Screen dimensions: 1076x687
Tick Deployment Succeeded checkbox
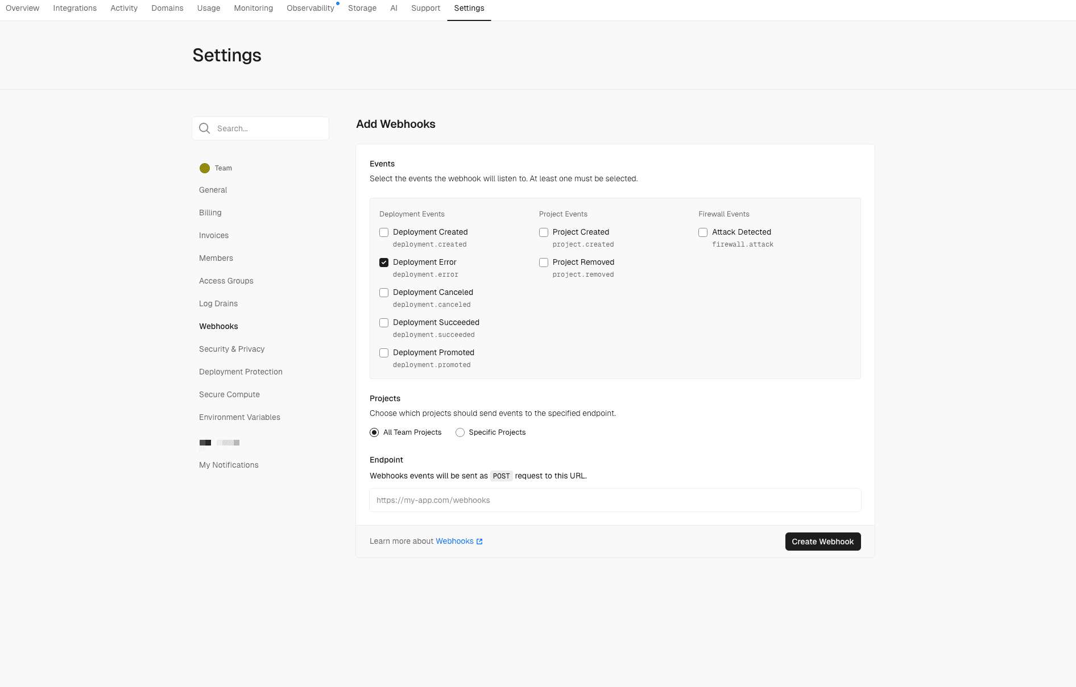384,323
